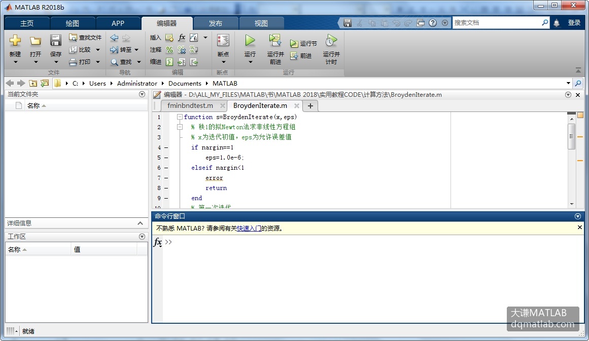Screen dimensions: 589x341
Task: Click the insert section icon beside 插入
Action: pos(169,37)
